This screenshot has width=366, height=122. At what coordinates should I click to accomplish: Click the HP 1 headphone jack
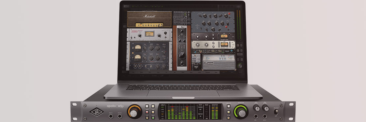tap(256, 116)
